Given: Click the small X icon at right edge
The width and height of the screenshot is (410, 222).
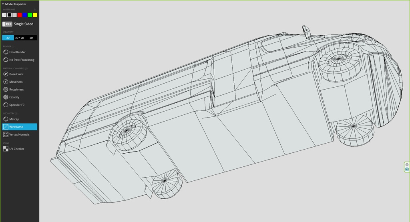Looking at the screenshot, I should tap(407, 165).
